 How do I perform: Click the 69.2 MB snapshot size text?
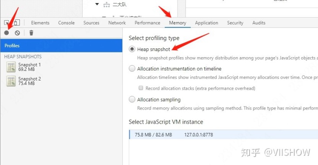click(x=26, y=69)
